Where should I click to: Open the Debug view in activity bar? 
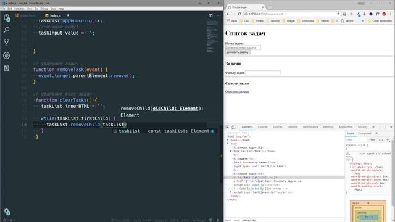[x=7, y=55]
